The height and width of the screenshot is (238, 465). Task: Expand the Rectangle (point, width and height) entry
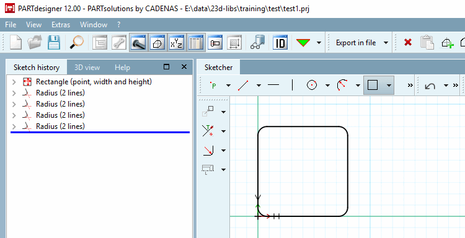[x=14, y=82]
